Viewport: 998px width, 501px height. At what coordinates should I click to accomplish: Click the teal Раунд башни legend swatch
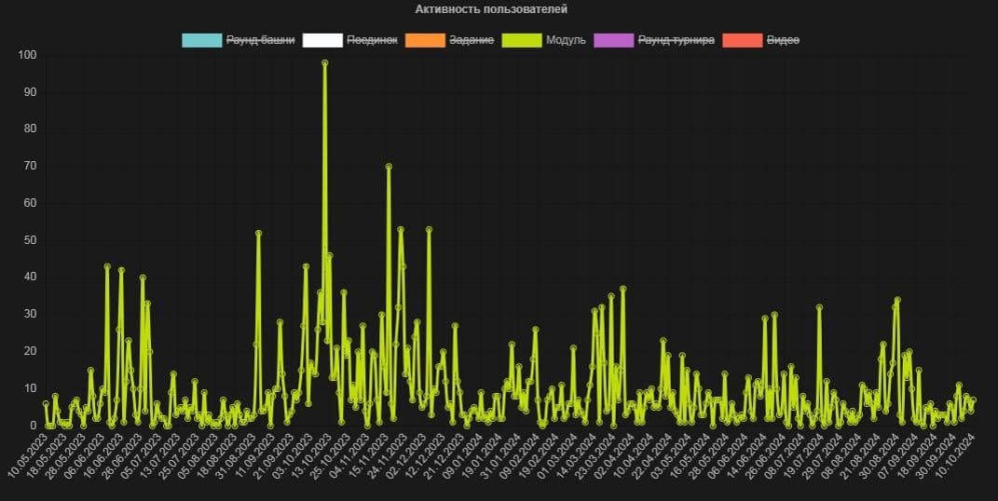click(201, 40)
